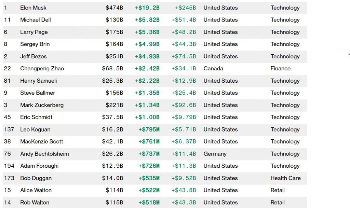
Task: Open Sergey Brin's billionaire entry
Action: click(x=35, y=44)
